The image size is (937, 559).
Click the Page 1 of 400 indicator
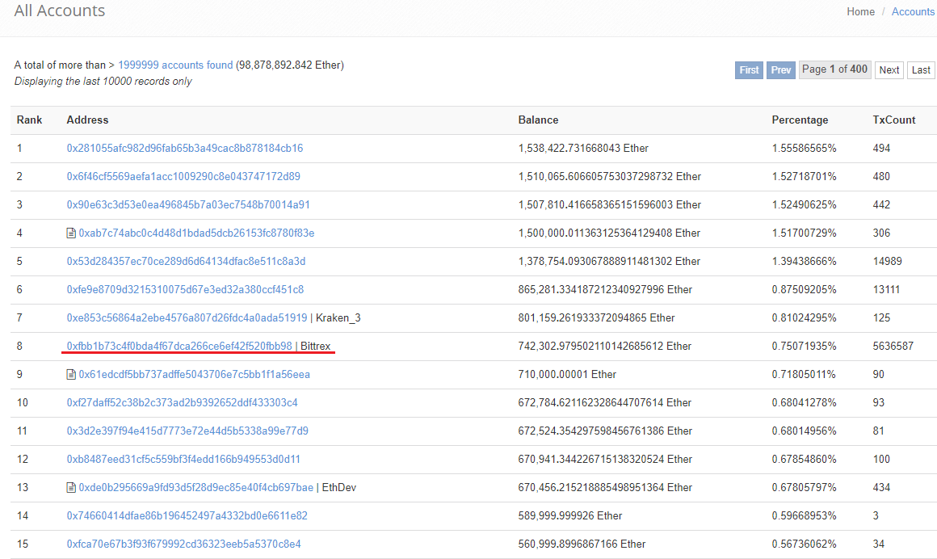pos(834,69)
